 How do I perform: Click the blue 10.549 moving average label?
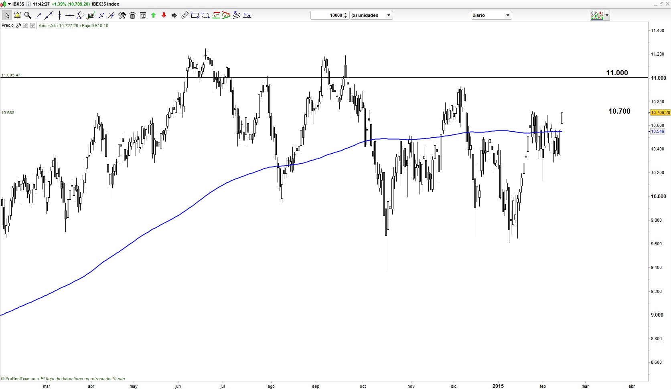[657, 131]
